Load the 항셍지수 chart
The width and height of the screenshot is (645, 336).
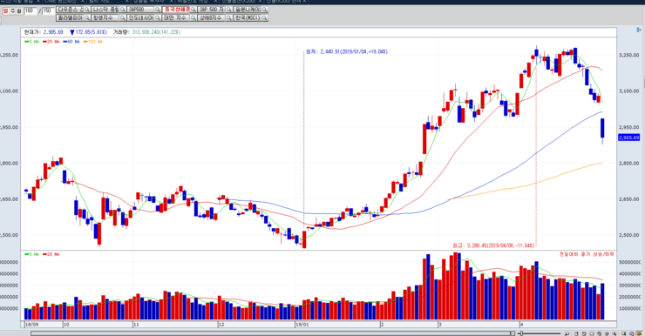pyautogui.click(x=105, y=17)
